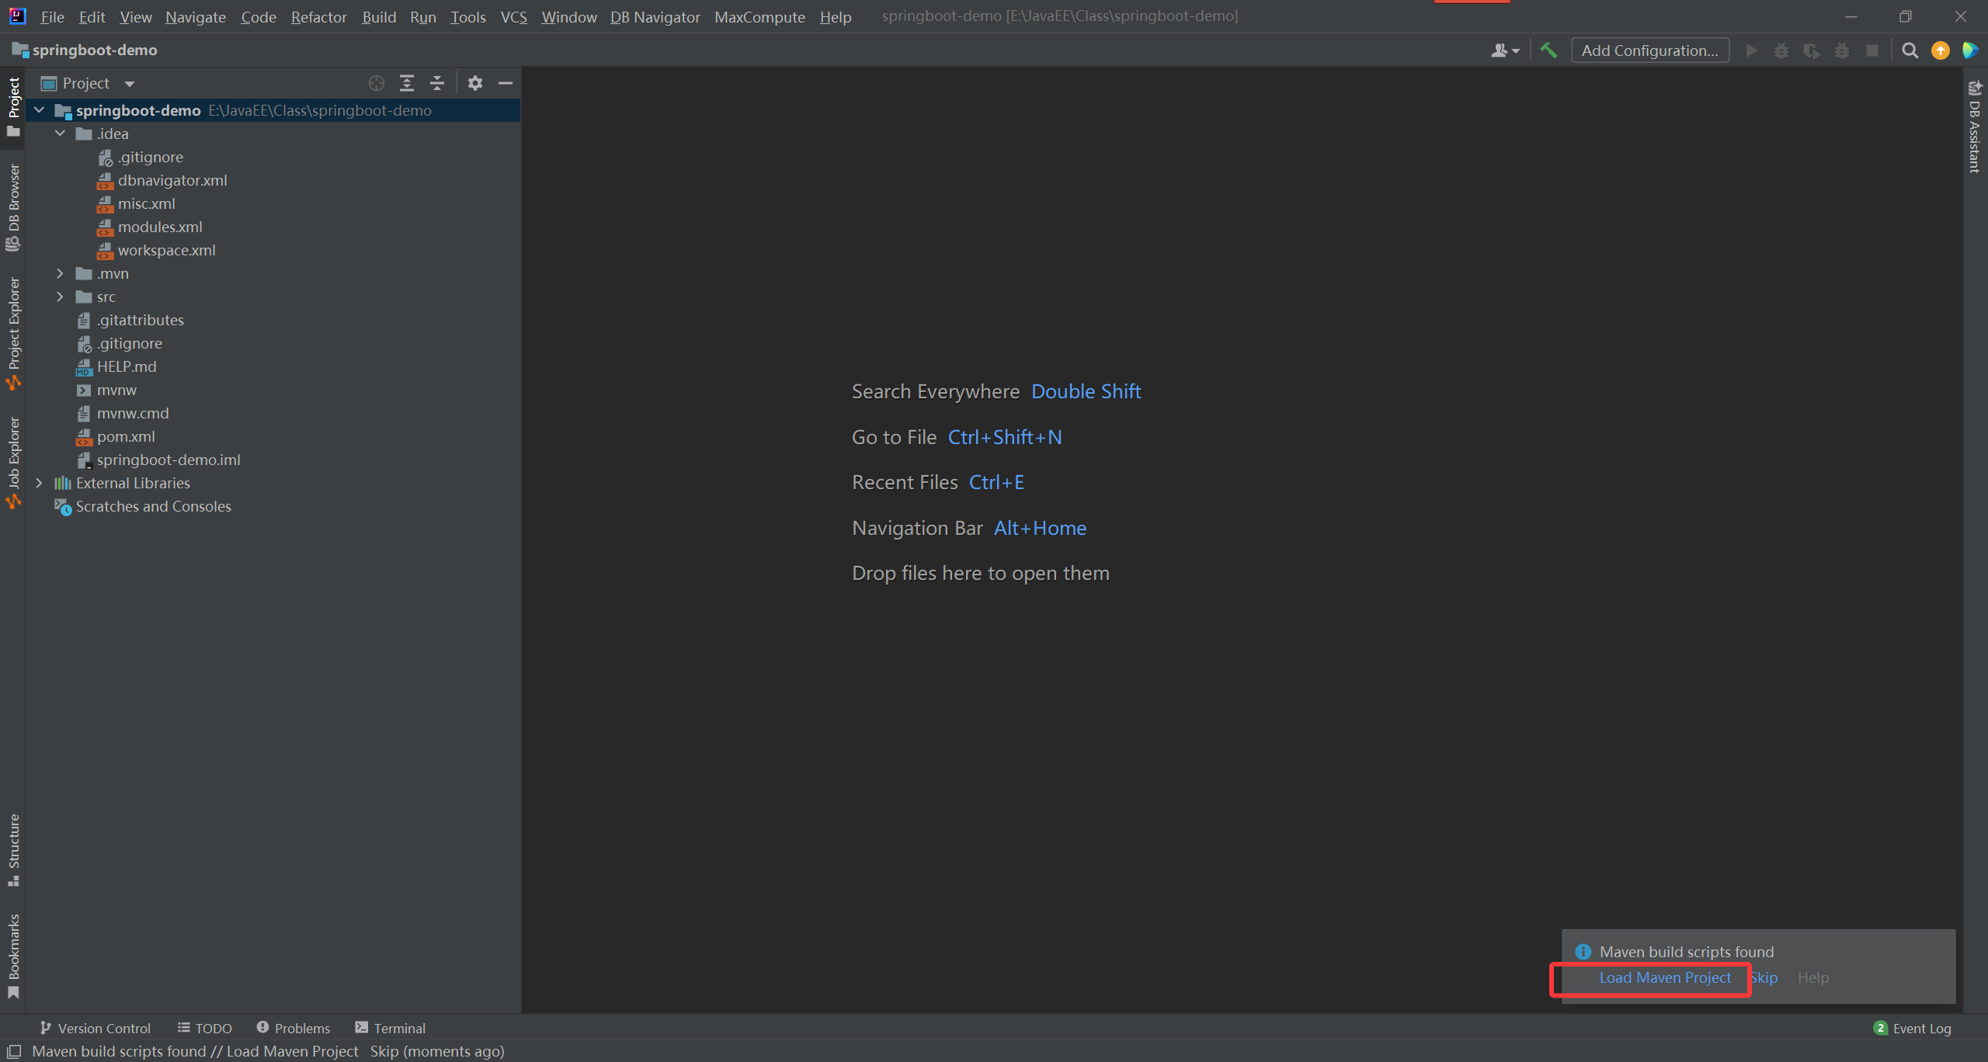The width and height of the screenshot is (1988, 1062).
Task: Click springboot-demo breadcrumb in navigation bar
Action: [x=85, y=50]
